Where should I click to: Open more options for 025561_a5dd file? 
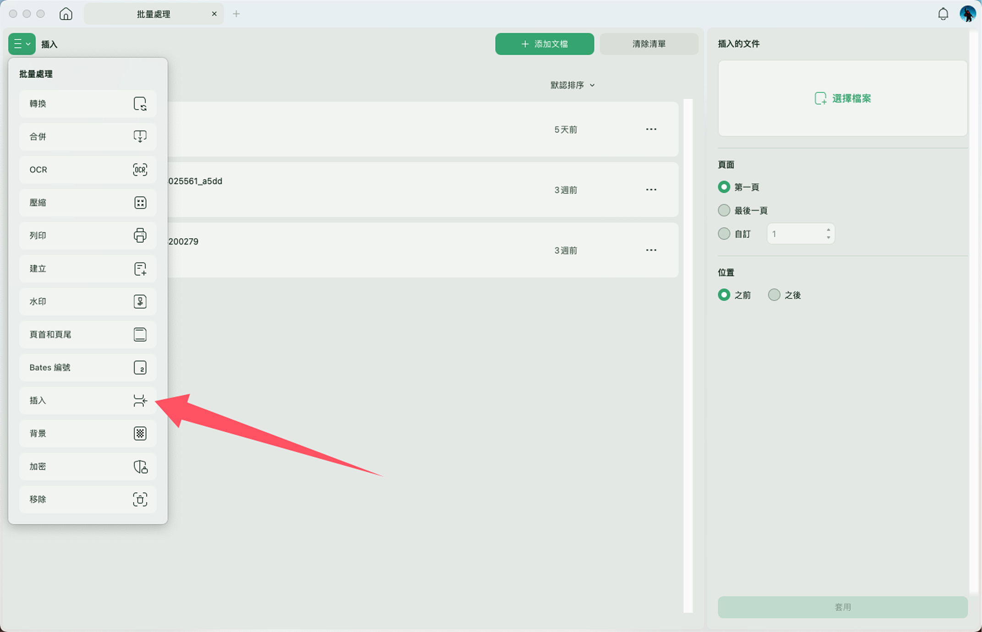(x=651, y=190)
